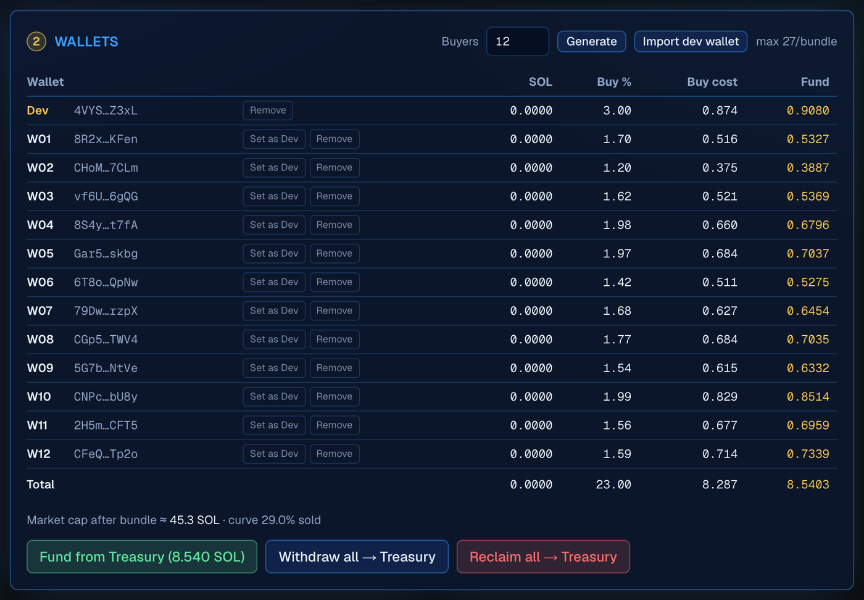The width and height of the screenshot is (864, 600).
Task: Select wallet address CHoM…7CLm
Action: 106,168
